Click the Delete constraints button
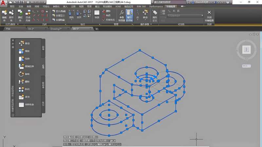The image size is (262, 147). 107,11
